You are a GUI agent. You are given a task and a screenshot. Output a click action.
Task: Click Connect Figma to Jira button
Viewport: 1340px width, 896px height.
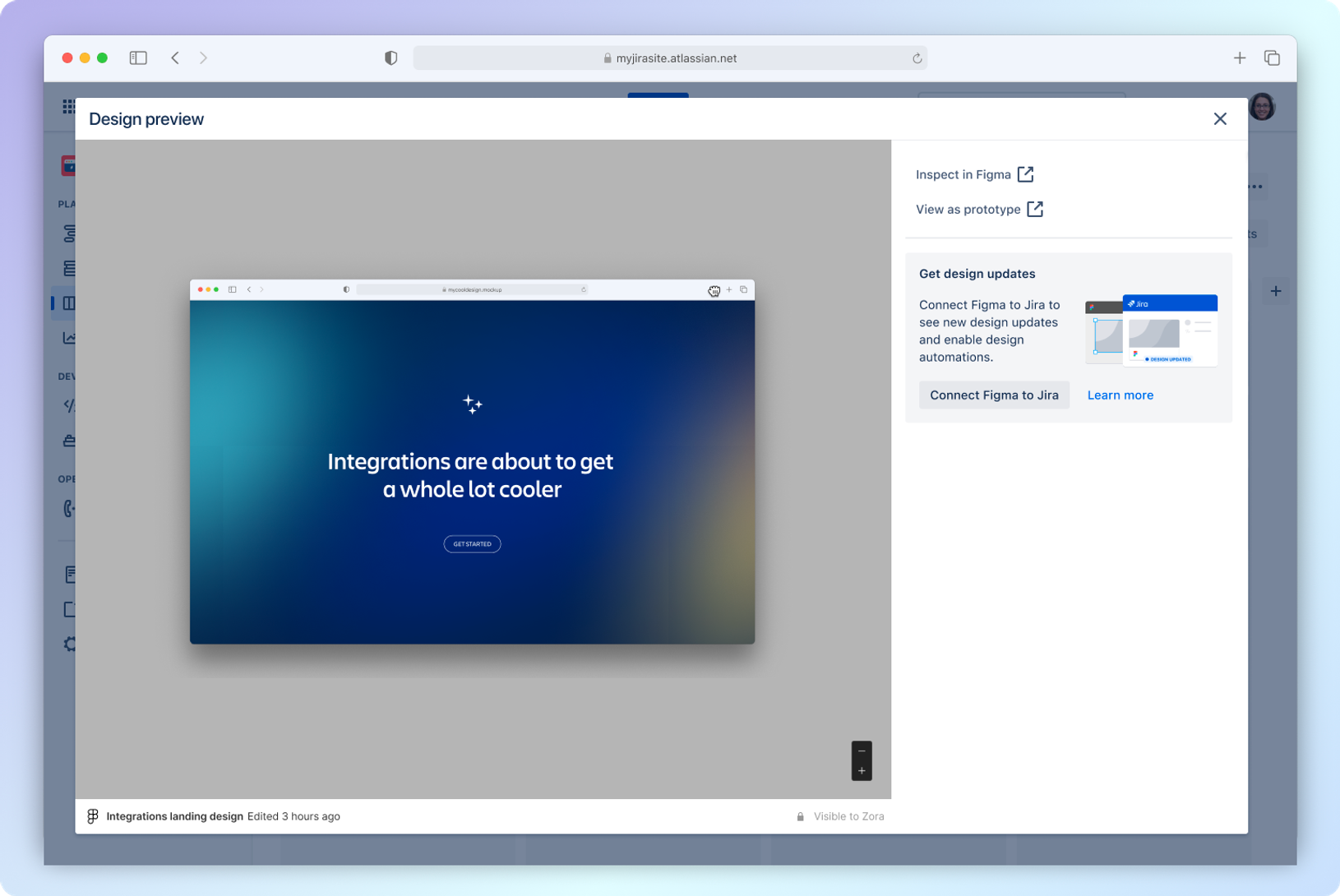coord(993,395)
